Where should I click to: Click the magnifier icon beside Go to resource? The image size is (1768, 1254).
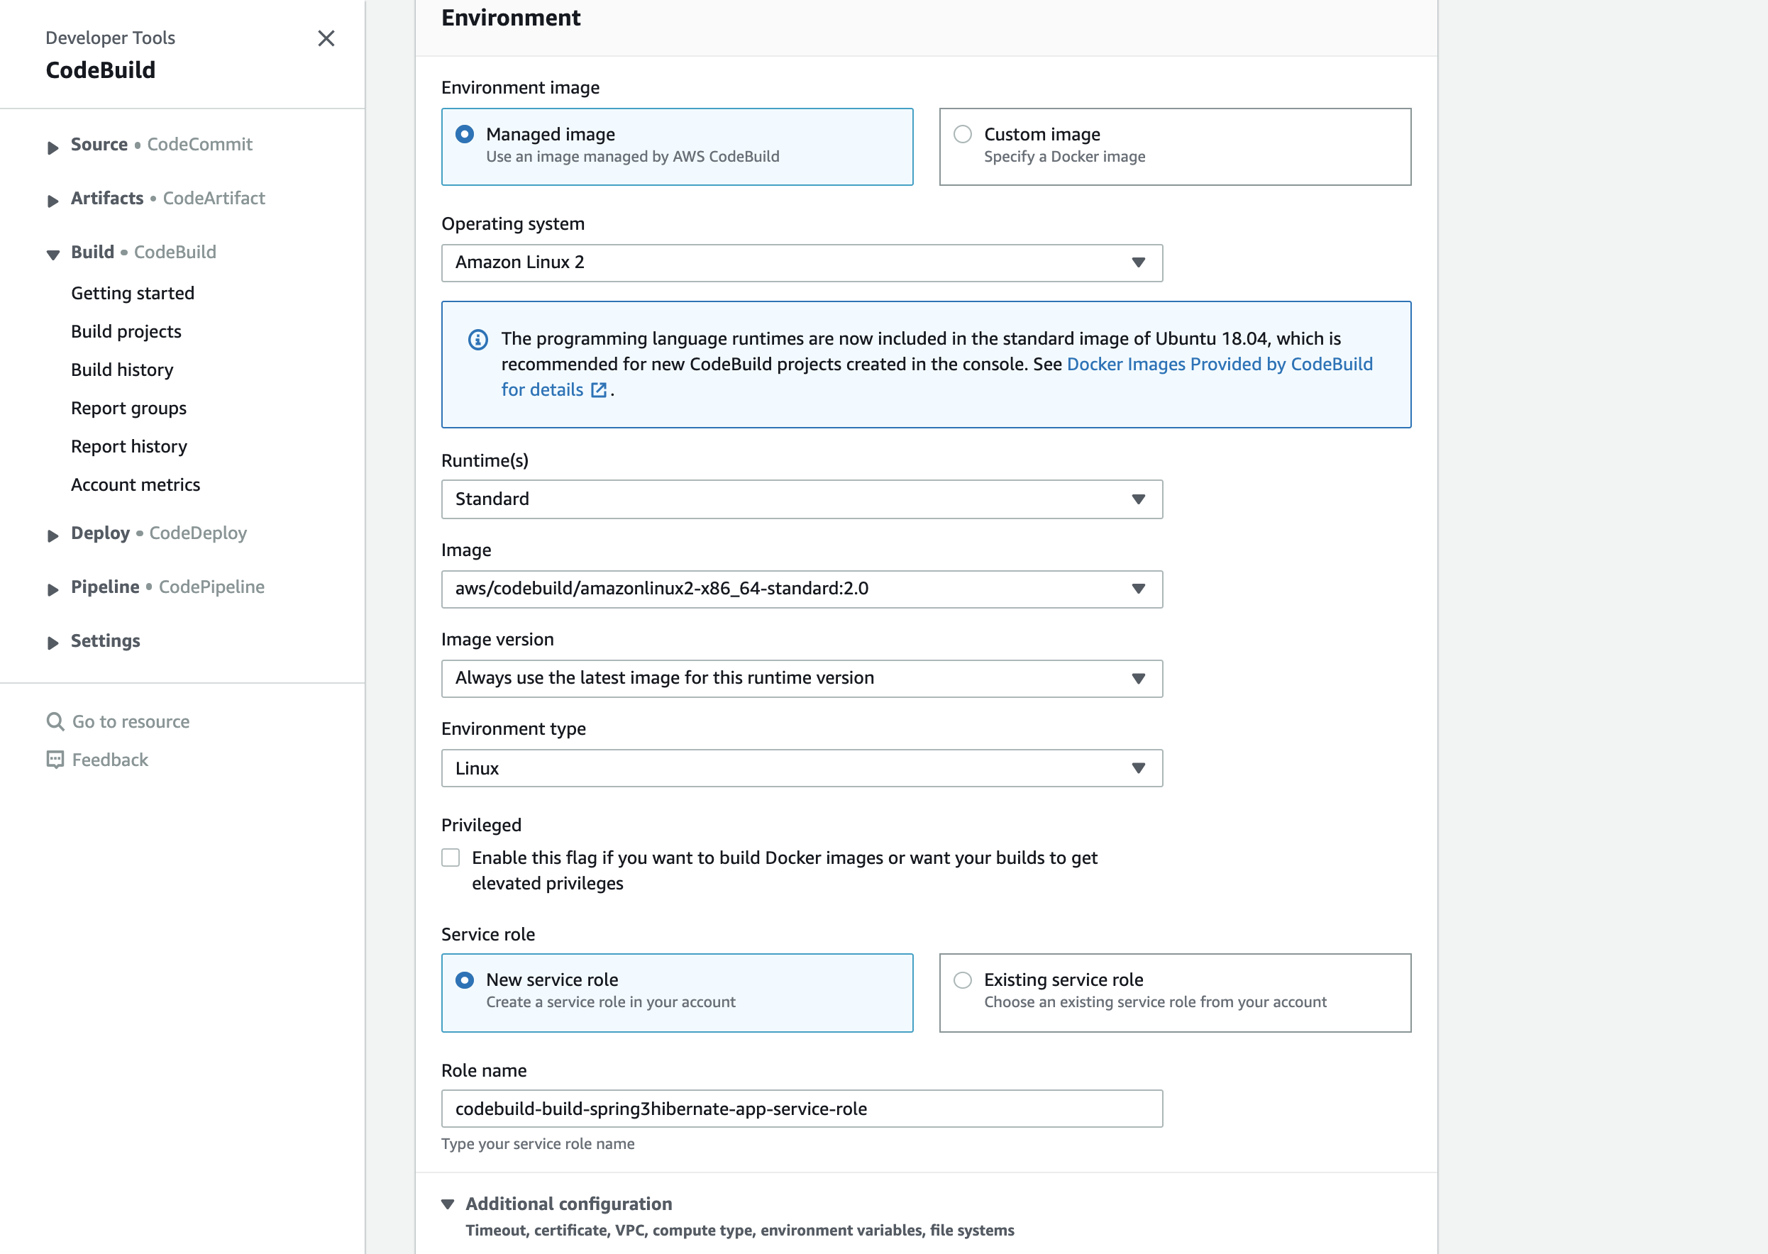click(x=55, y=721)
